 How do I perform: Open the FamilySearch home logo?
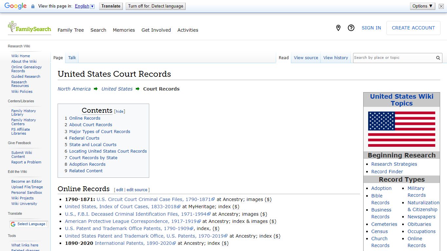29,27
